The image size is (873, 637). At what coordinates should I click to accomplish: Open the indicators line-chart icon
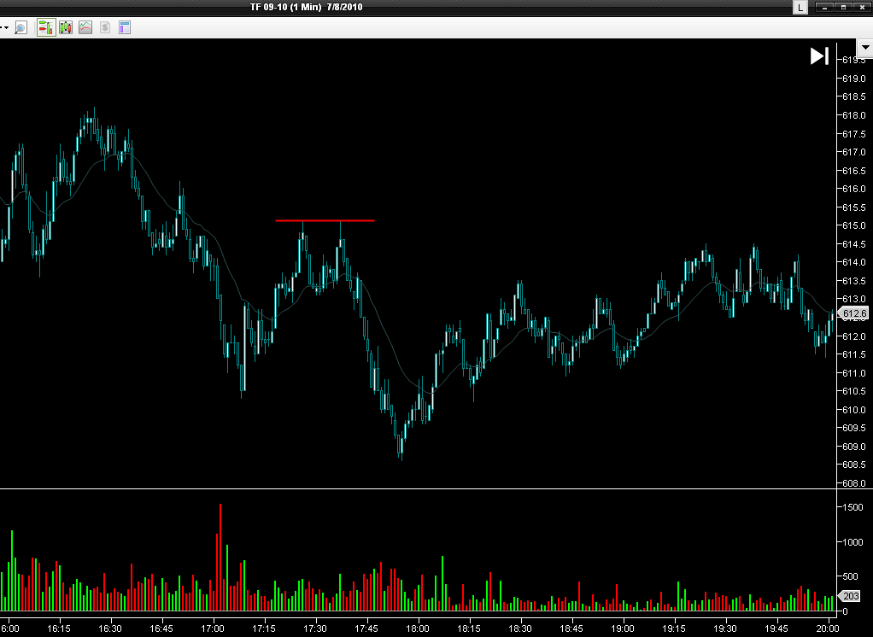click(85, 27)
